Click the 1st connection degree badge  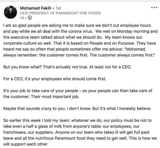[58, 8]
